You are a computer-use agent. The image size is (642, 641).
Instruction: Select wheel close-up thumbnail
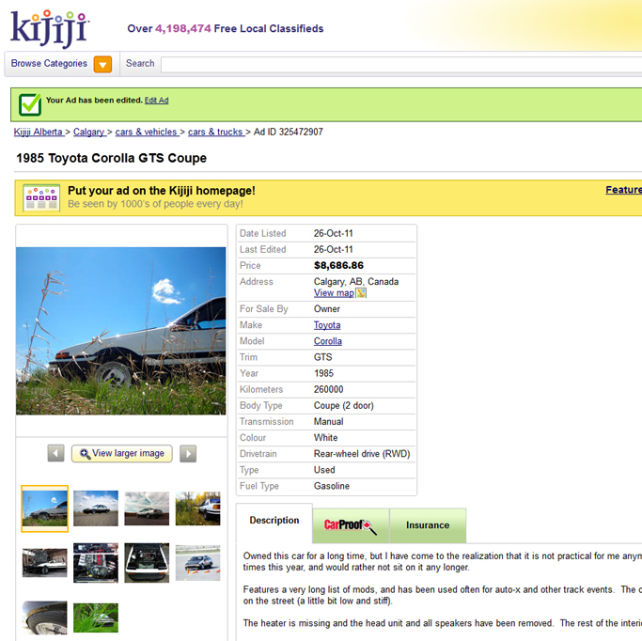pyautogui.click(x=44, y=618)
